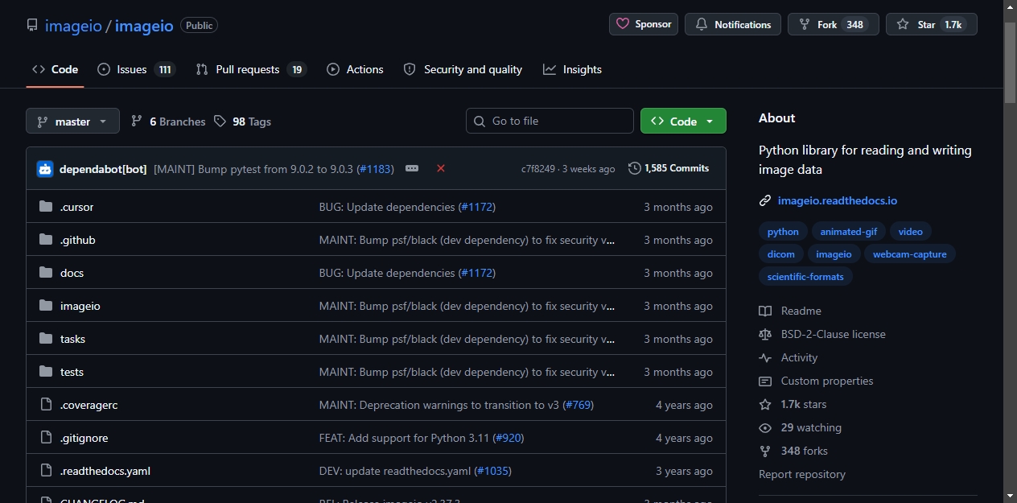Screen dimensions: 1017x503
Task: Click the tests folder icon
Action: pos(46,372)
